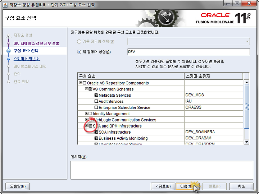Viewport: 259px width, 194px height.
Task: Expand WebLogic Communication Services node
Action: coord(86,119)
